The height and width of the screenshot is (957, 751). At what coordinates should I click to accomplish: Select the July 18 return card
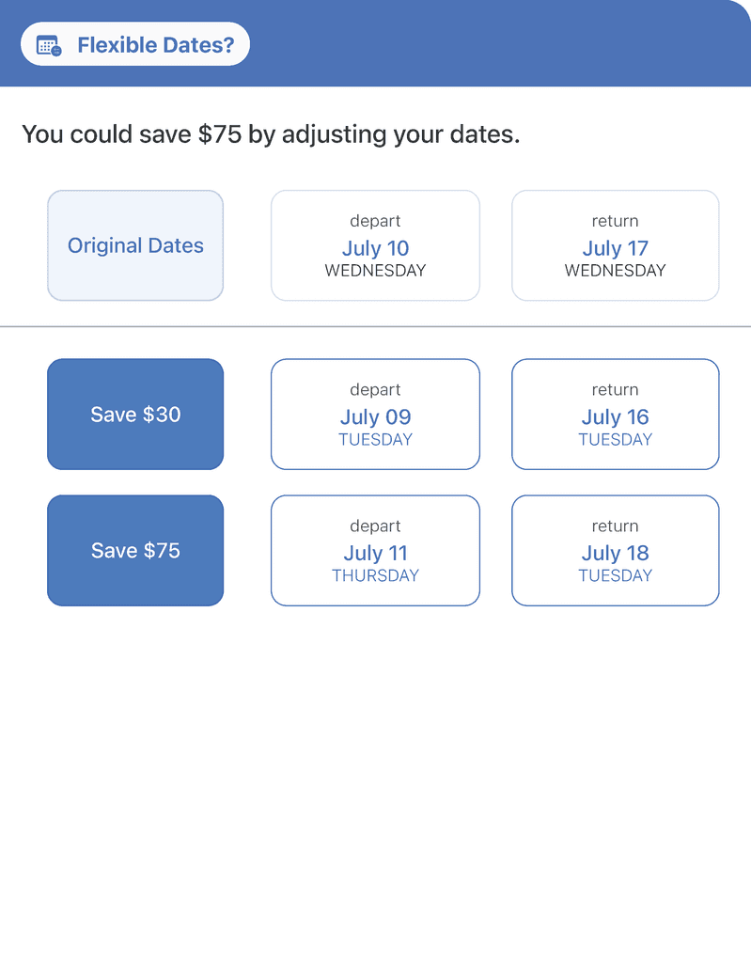click(615, 552)
